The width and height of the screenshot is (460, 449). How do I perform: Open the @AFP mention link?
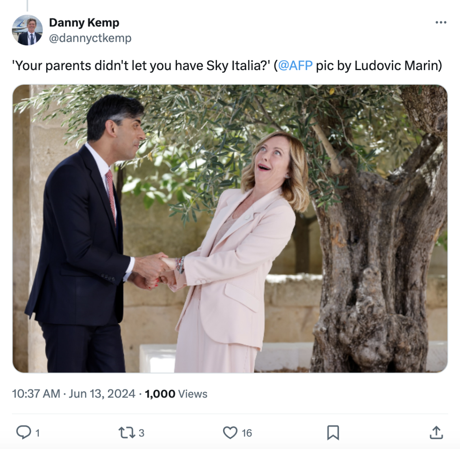coord(295,65)
